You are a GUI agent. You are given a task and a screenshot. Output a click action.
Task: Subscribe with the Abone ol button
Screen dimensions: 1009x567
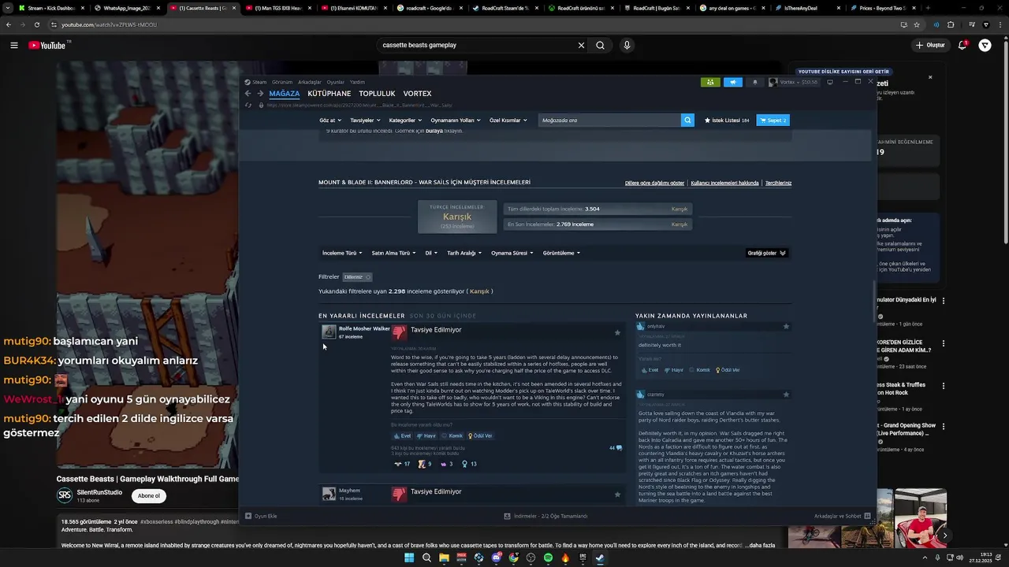pyautogui.click(x=149, y=496)
